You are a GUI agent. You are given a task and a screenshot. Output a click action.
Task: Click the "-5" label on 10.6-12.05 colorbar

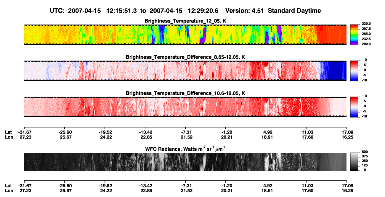pos(365,111)
